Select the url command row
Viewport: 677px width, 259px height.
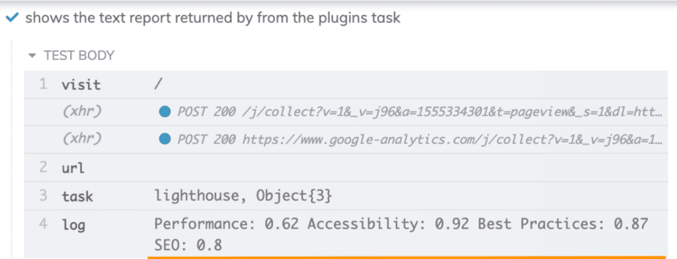346,167
